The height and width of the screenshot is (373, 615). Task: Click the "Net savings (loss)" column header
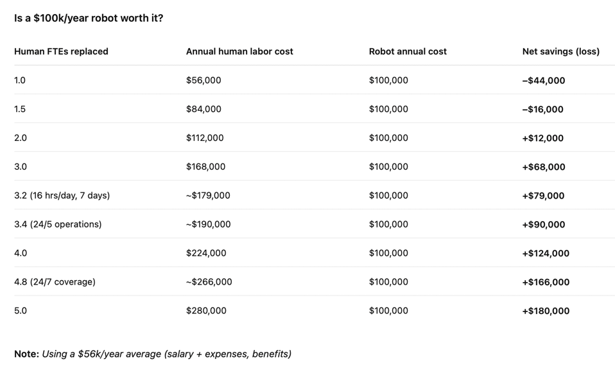[560, 51]
